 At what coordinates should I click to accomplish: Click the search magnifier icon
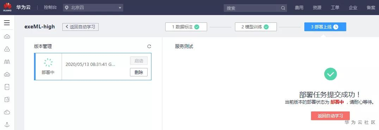click(x=283, y=8)
